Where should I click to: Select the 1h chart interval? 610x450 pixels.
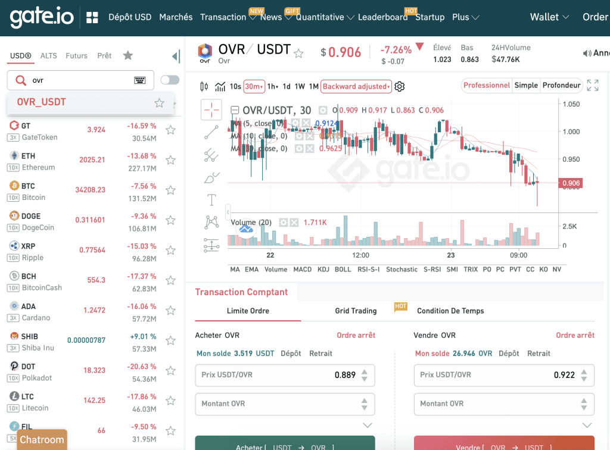(x=272, y=86)
